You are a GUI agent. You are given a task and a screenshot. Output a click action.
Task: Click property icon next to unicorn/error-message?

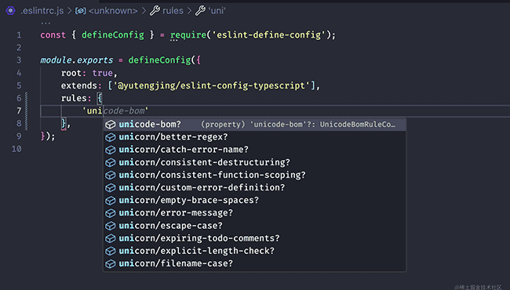tap(111, 213)
